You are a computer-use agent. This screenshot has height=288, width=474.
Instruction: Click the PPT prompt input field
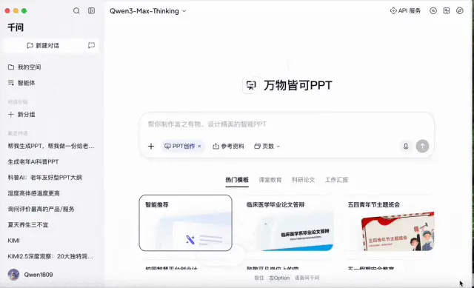coord(287,124)
